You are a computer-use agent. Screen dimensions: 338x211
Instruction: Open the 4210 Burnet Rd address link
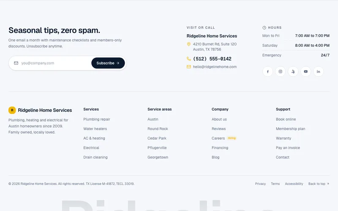point(215,47)
